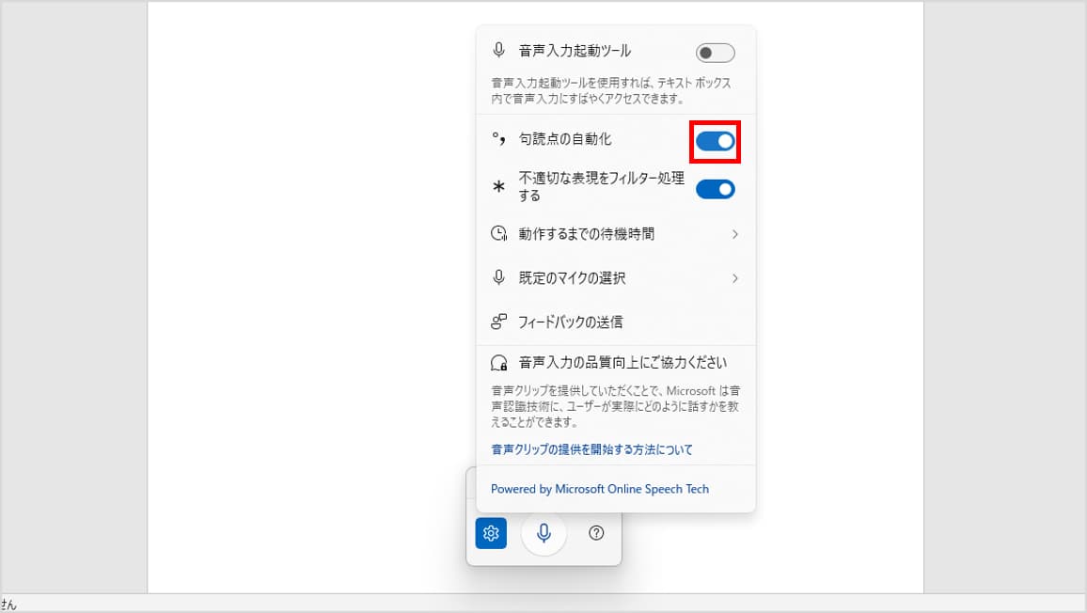The width and height of the screenshot is (1087, 613).
Task: Turn off 句読点の自動化 toggle
Action: tap(716, 141)
